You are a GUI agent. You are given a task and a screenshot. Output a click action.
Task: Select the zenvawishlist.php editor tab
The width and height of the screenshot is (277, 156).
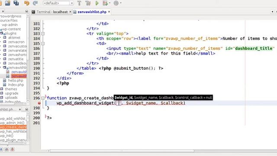coord(92,12)
